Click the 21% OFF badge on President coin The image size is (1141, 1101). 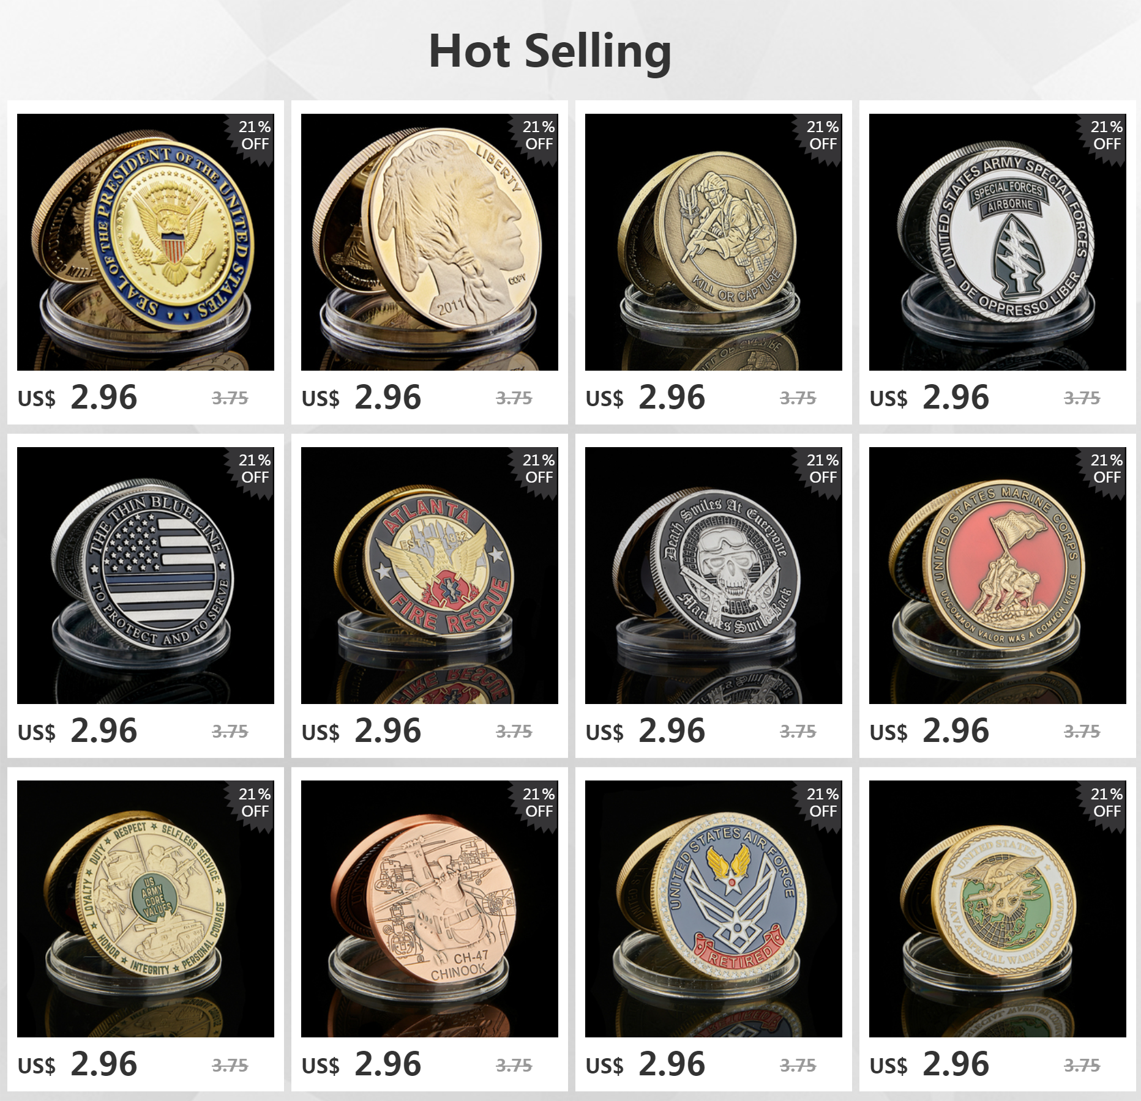tap(254, 136)
